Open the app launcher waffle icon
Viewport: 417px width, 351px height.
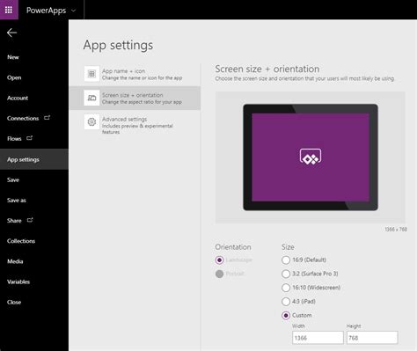coord(9,10)
